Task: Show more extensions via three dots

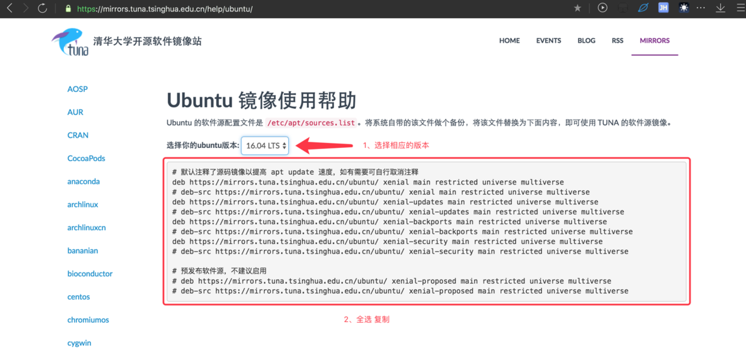Action: tap(701, 8)
